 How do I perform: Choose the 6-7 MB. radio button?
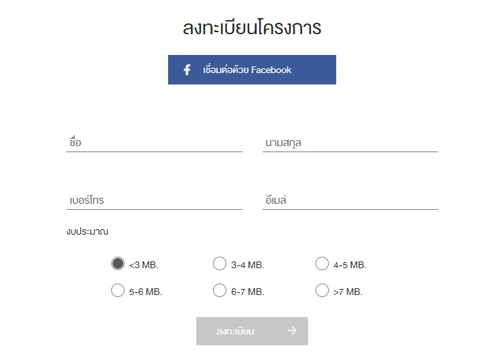pyautogui.click(x=220, y=290)
